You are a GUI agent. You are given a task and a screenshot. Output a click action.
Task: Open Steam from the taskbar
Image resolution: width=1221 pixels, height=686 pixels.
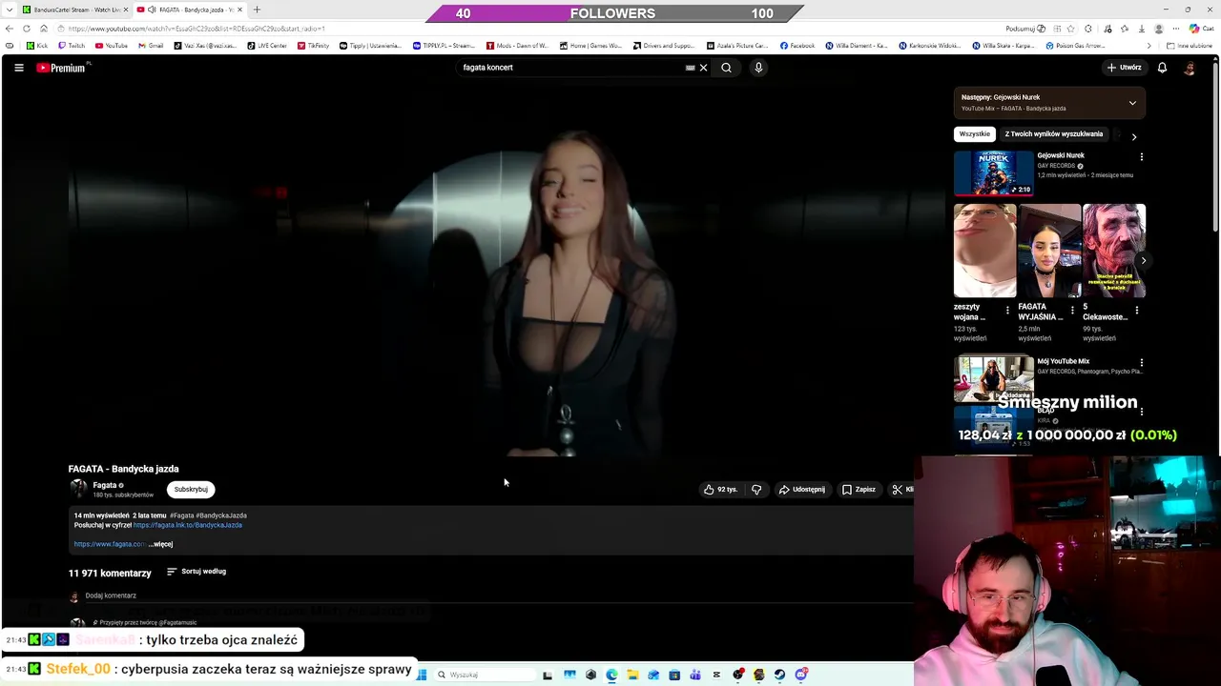779,675
